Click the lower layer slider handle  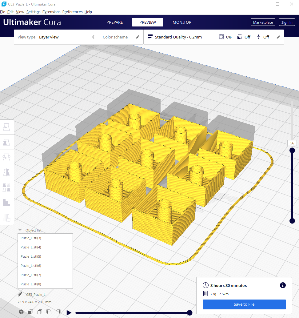coord(292,221)
